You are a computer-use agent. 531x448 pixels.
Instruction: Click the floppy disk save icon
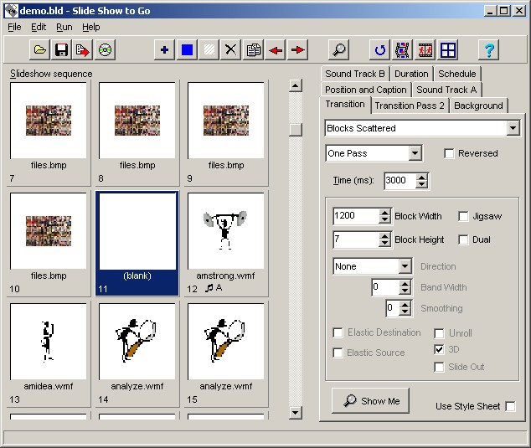(61, 50)
